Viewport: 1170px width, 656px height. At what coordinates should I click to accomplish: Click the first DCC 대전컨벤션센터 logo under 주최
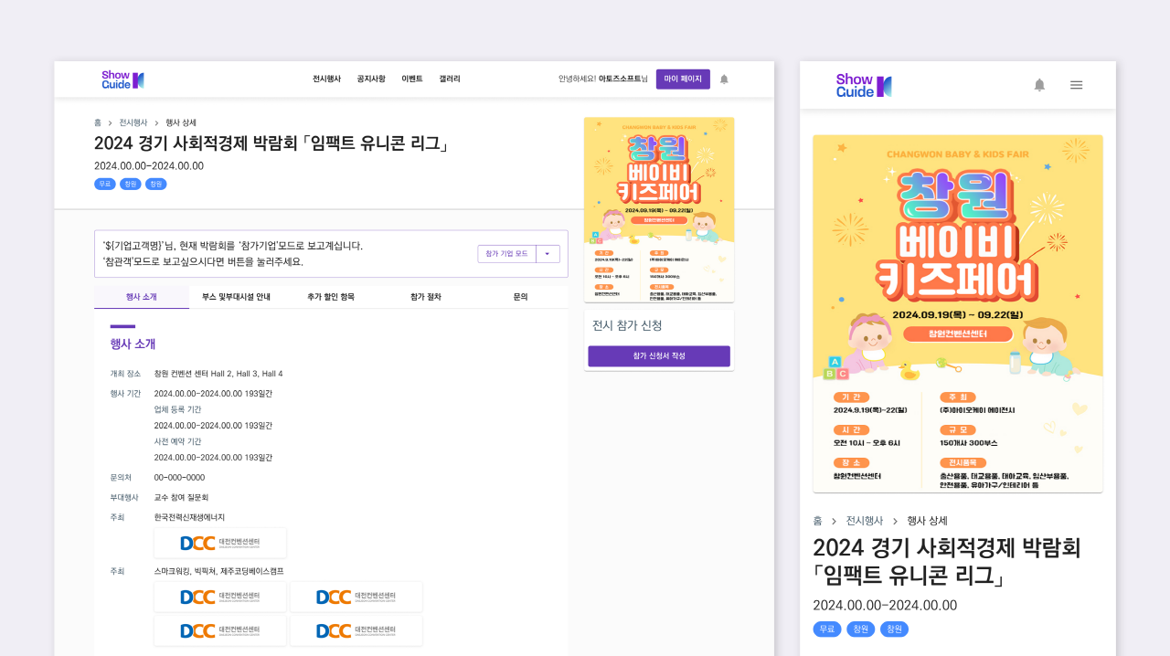tap(219, 542)
